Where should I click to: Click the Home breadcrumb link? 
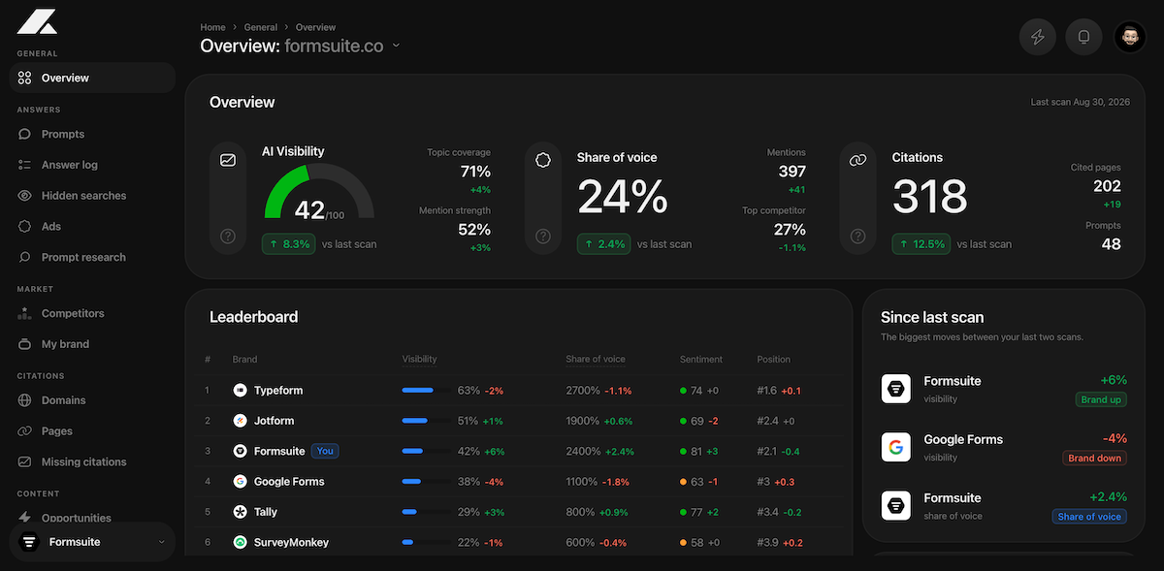212,27
